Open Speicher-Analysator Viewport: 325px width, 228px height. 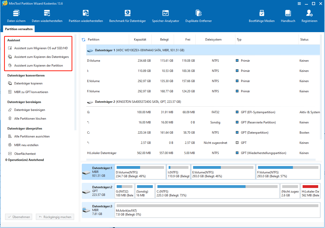click(166, 16)
